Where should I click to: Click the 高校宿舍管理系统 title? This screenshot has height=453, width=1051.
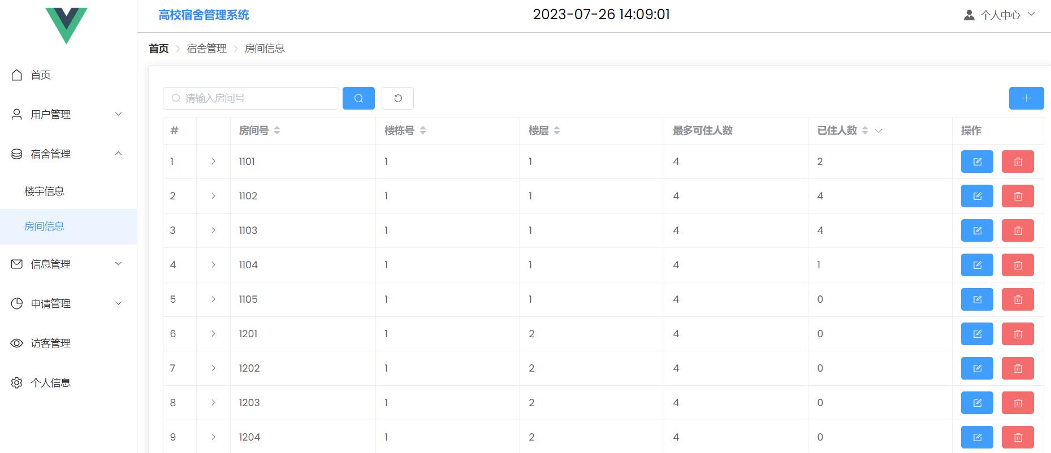pos(204,15)
